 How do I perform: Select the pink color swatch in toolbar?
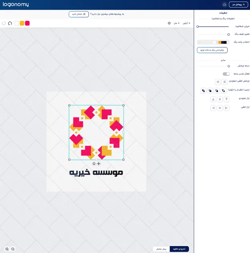27,23
